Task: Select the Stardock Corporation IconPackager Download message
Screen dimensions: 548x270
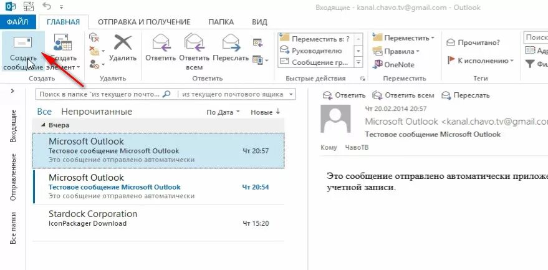Action: (x=158, y=223)
